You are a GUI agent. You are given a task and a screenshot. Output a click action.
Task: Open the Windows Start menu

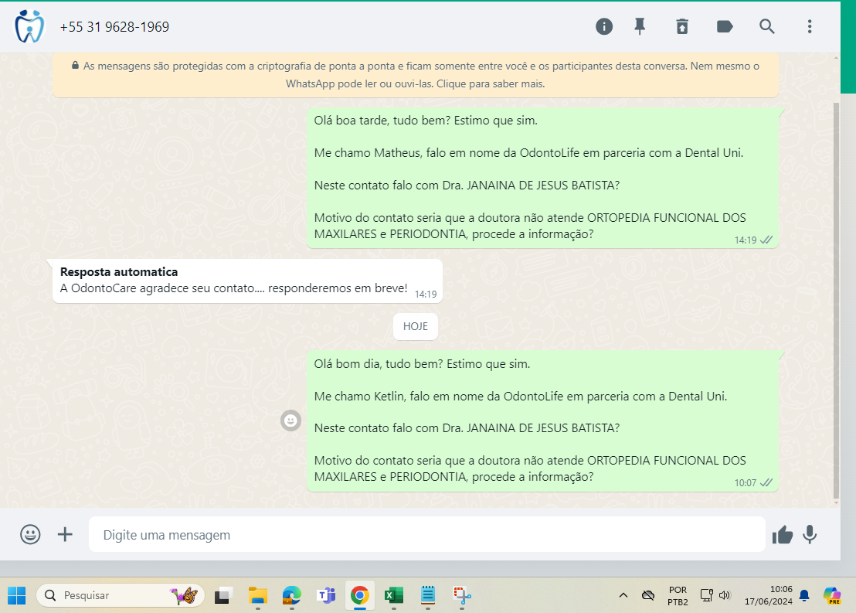click(17, 595)
